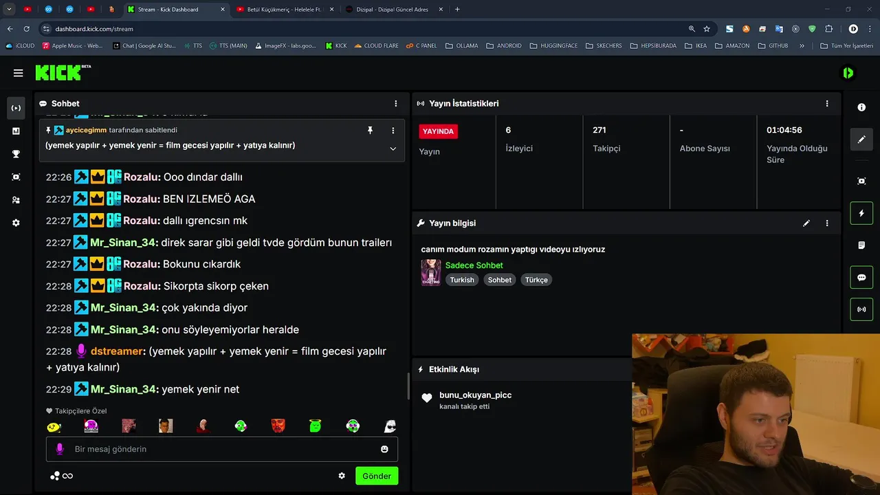
Task: Open the GITHUB bookmark folder
Action: point(773,46)
